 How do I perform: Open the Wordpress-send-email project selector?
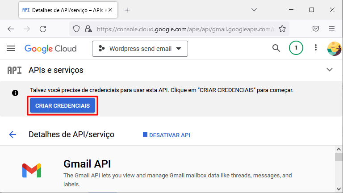coord(140,49)
